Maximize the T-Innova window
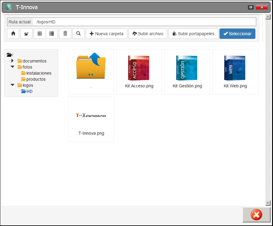Image resolution: width=273 pixels, height=226 pixels. pos(251,7)
